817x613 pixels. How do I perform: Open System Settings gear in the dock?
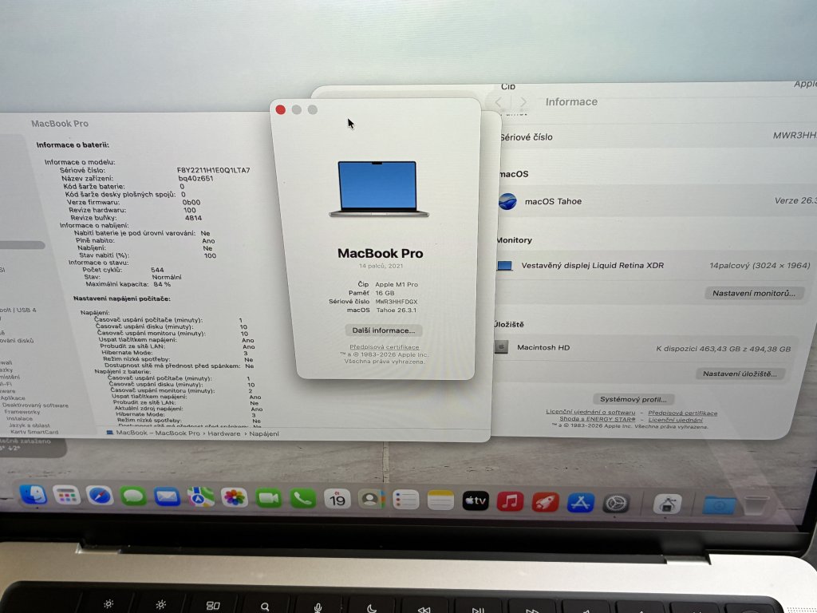point(616,504)
